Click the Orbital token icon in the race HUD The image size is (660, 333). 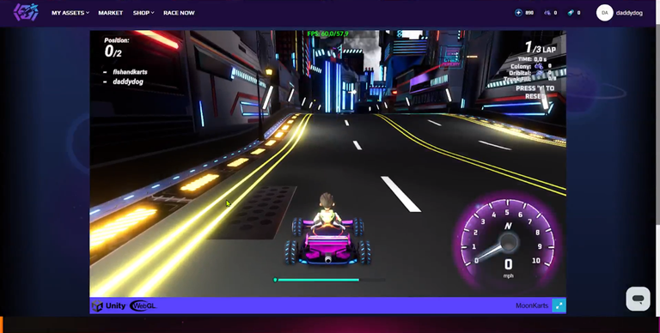coord(540,73)
